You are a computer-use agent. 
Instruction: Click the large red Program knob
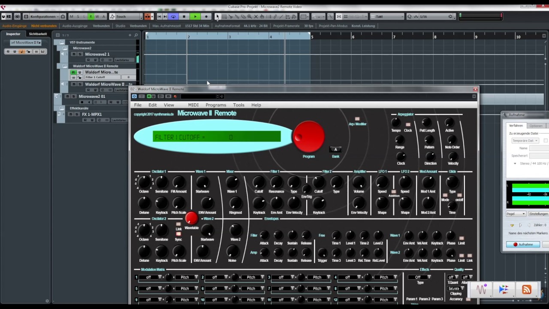(308, 137)
